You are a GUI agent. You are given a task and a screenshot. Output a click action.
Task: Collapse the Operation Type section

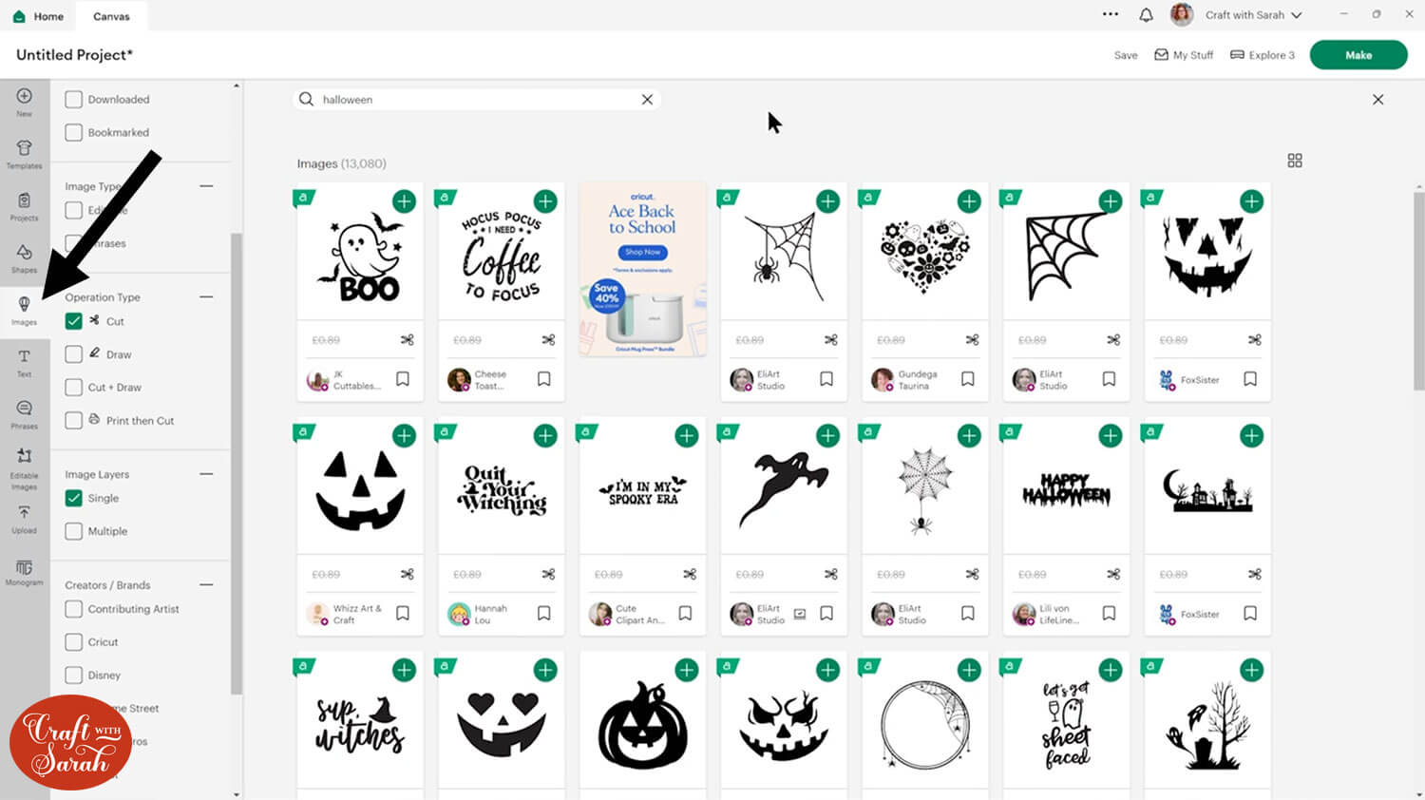coord(206,297)
